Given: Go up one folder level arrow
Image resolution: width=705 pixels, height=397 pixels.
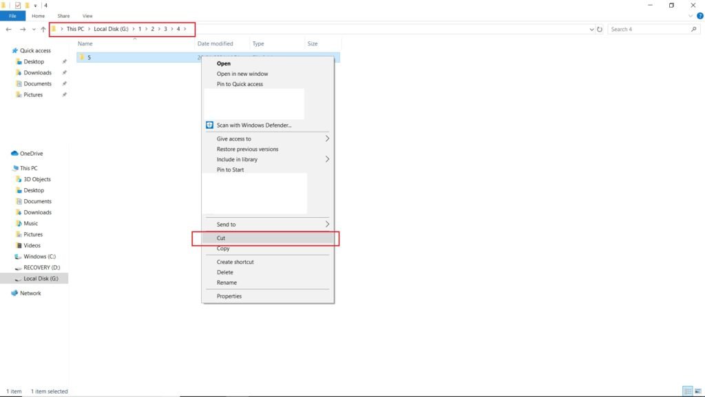Looking at the screenshot, I should [43, 29].
